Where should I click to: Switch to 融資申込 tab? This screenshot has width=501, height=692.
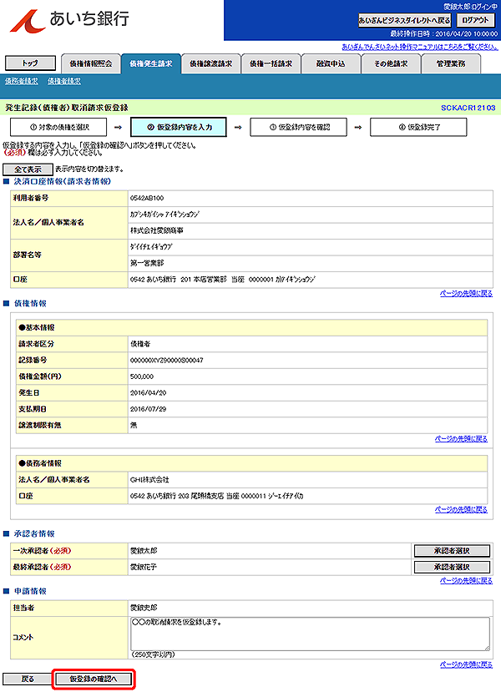point(331,64)
